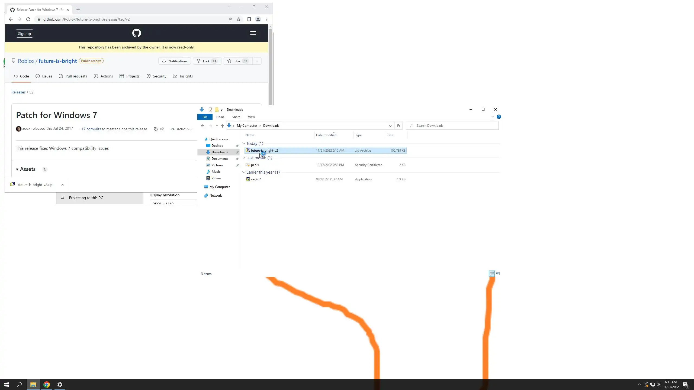The image size is (694, 390).
Task: Expand the address bar history dropdown
Action: 390,126
